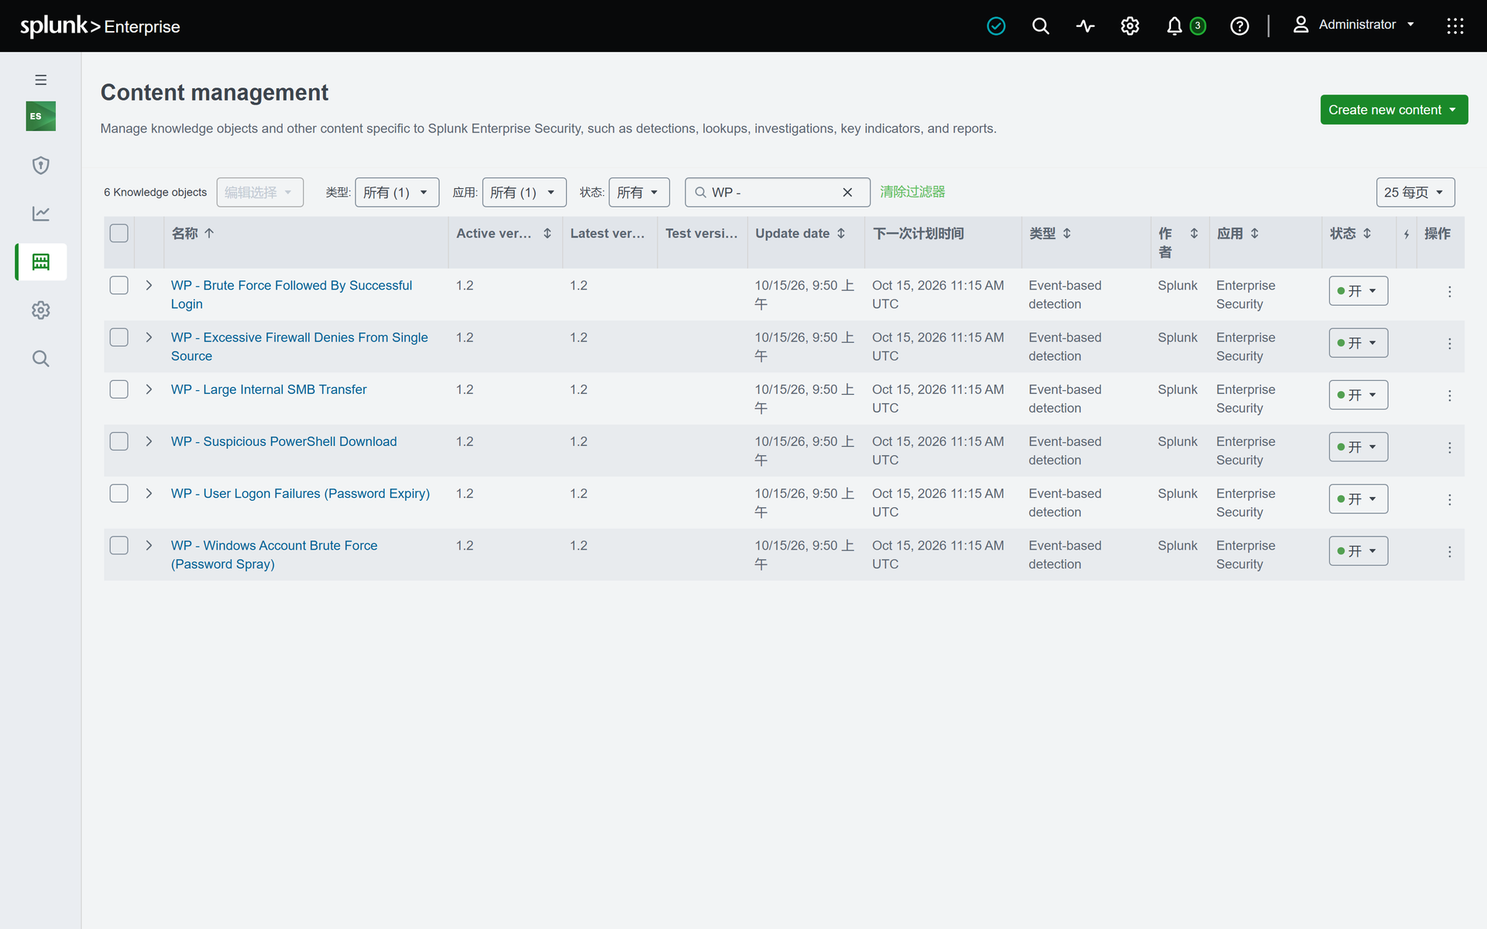This screenshot has width=1487, height=929.
Task: Select all rows with header checkbox
Action: click(119, 233)
